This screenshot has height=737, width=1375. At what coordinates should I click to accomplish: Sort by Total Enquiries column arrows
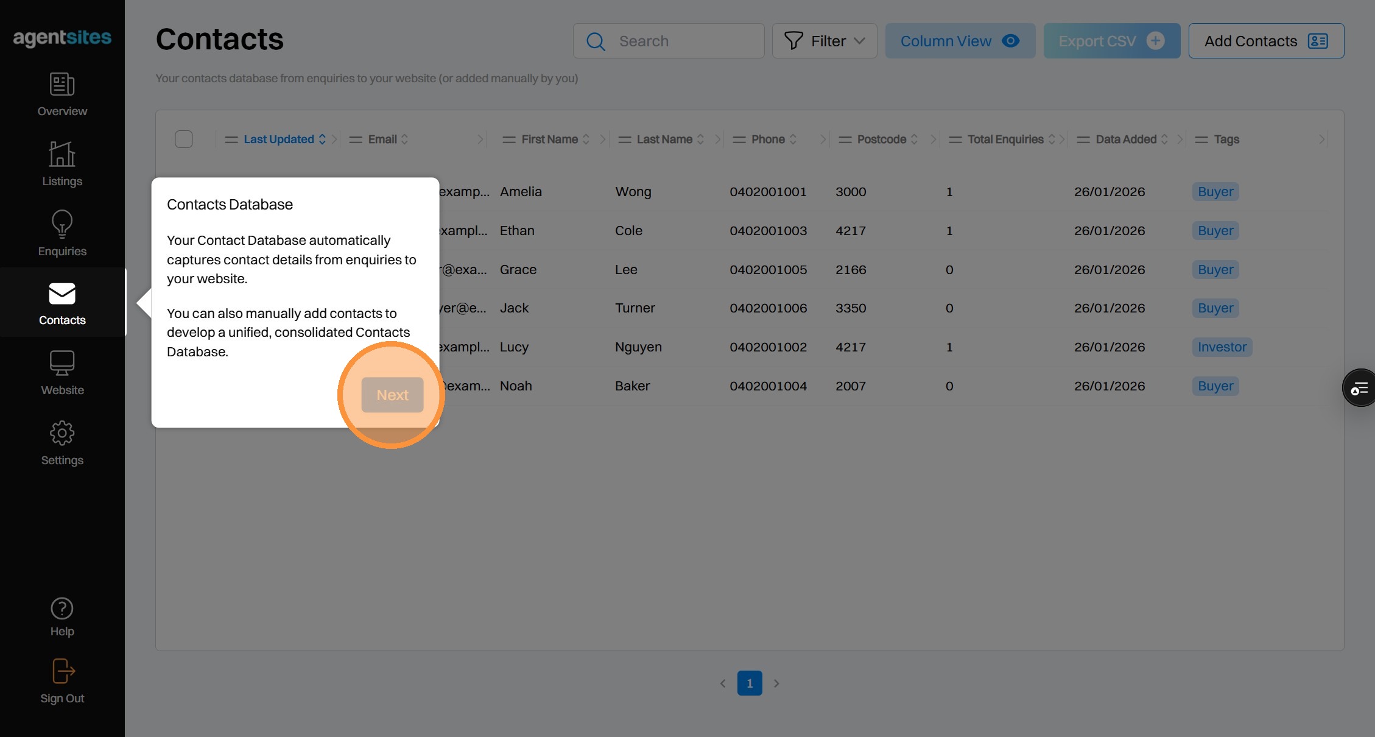coord(1051,139)
